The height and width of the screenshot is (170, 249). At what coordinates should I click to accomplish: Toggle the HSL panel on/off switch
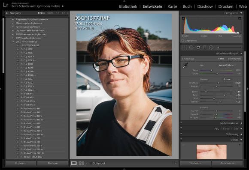pos(181,128)
